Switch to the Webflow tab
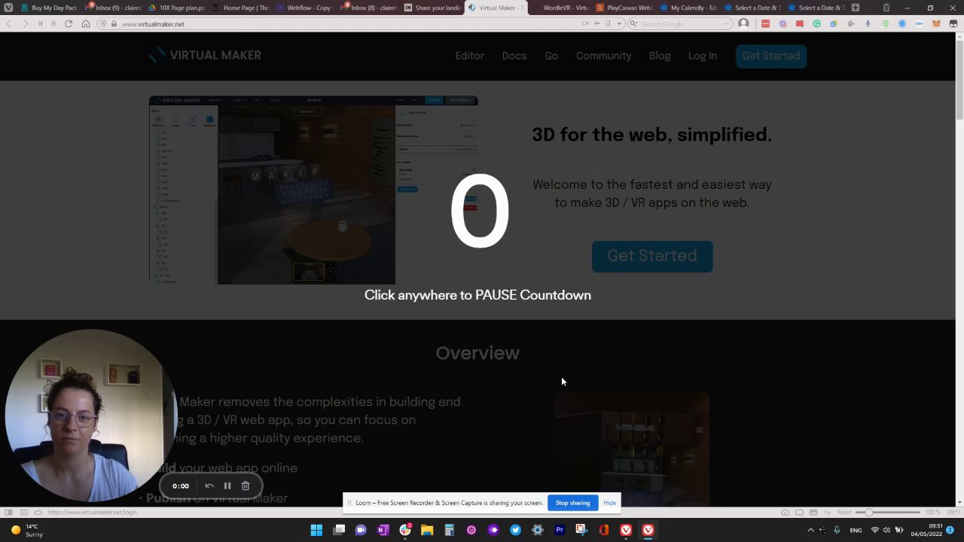Viewport: 964px width, 542px height. point(304,8)
